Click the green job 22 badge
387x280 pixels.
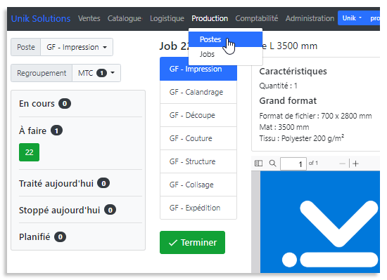coord(29,152)
